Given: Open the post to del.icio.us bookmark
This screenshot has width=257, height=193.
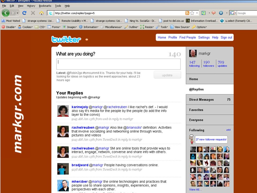Looking at the screenshot, I should click(171, 21).
